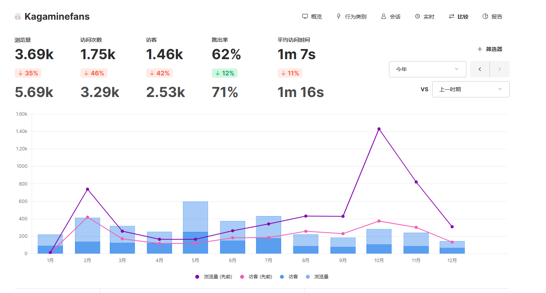546x293 pixels.
Task: Open the 概览 overview monitor icon
Action: (305, 16)
